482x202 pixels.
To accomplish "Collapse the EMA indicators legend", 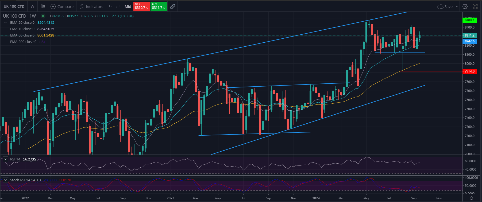I will point(5,23).
